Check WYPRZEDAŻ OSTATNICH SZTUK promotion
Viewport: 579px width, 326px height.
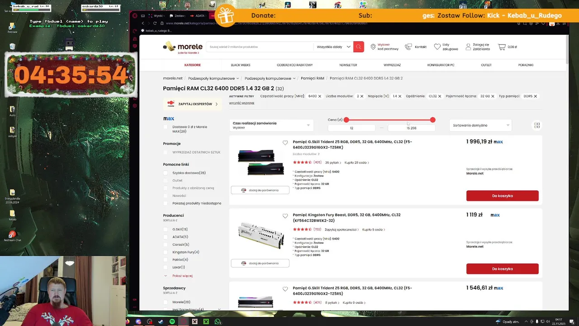pyautogui.click(x=166, y=152)
